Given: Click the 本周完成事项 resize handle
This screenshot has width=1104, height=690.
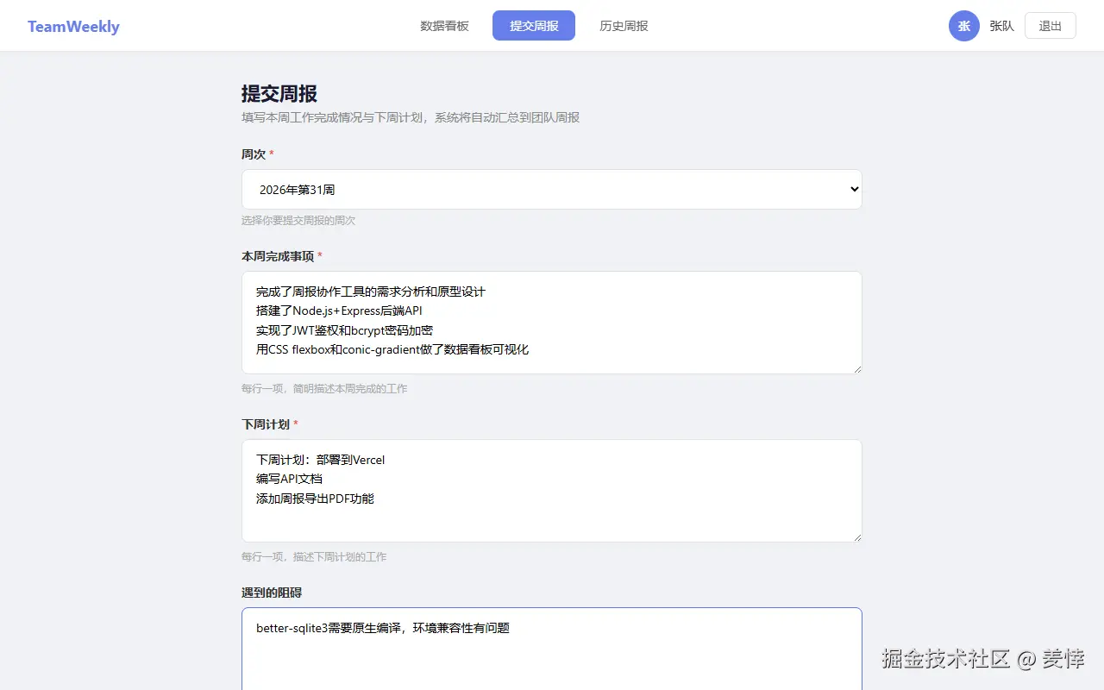Looking at the screenshot, I should 856,368.
